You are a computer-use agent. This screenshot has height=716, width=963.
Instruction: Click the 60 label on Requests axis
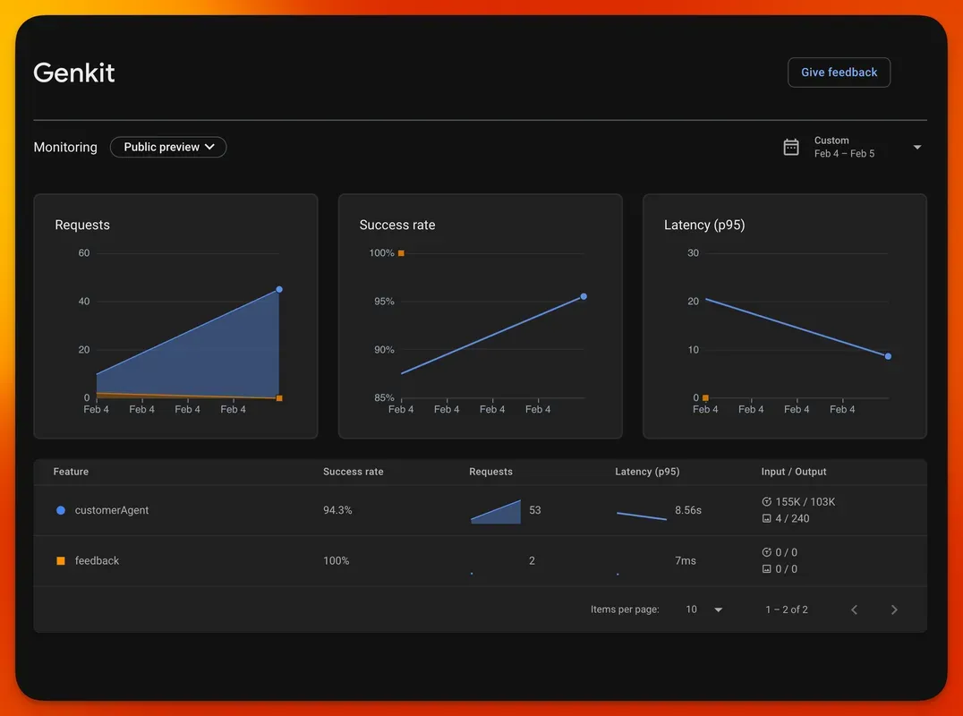pyautogui.click(x=83, y=253)
